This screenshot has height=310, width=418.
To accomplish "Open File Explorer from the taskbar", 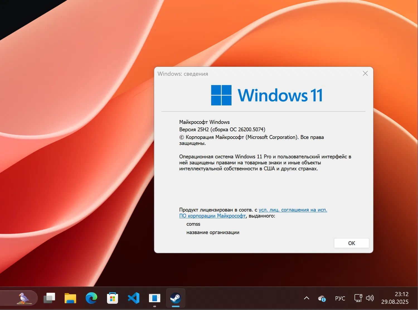I will click(x=70, y=298).
